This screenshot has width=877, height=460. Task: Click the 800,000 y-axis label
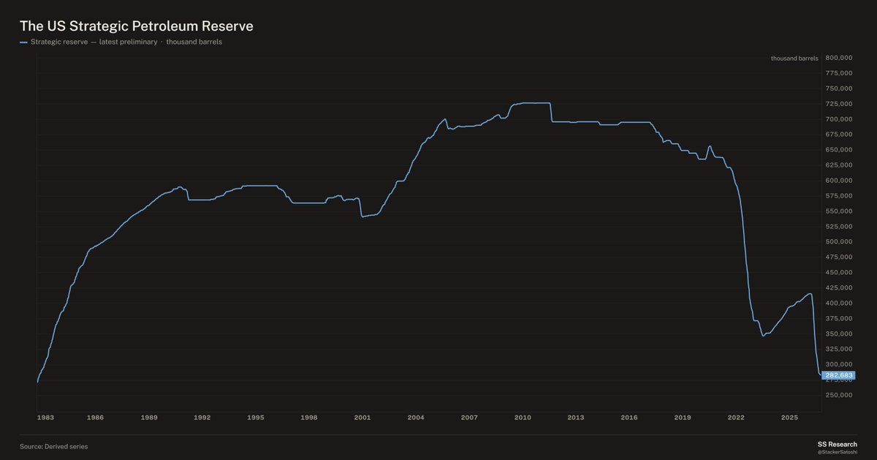click(x=839, y=58)
